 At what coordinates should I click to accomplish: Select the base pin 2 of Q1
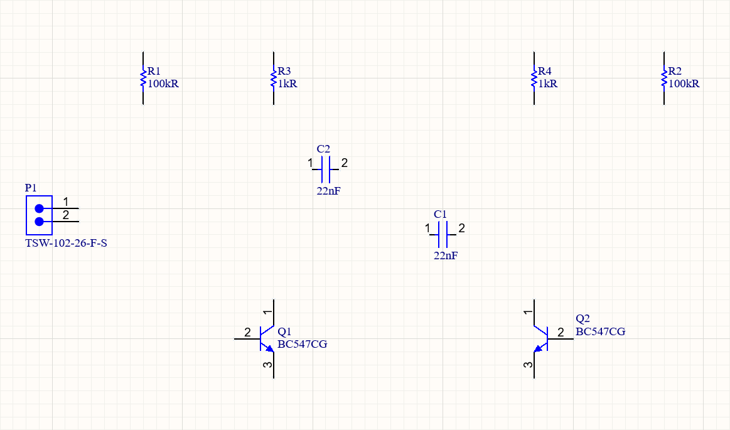(245, 338)
